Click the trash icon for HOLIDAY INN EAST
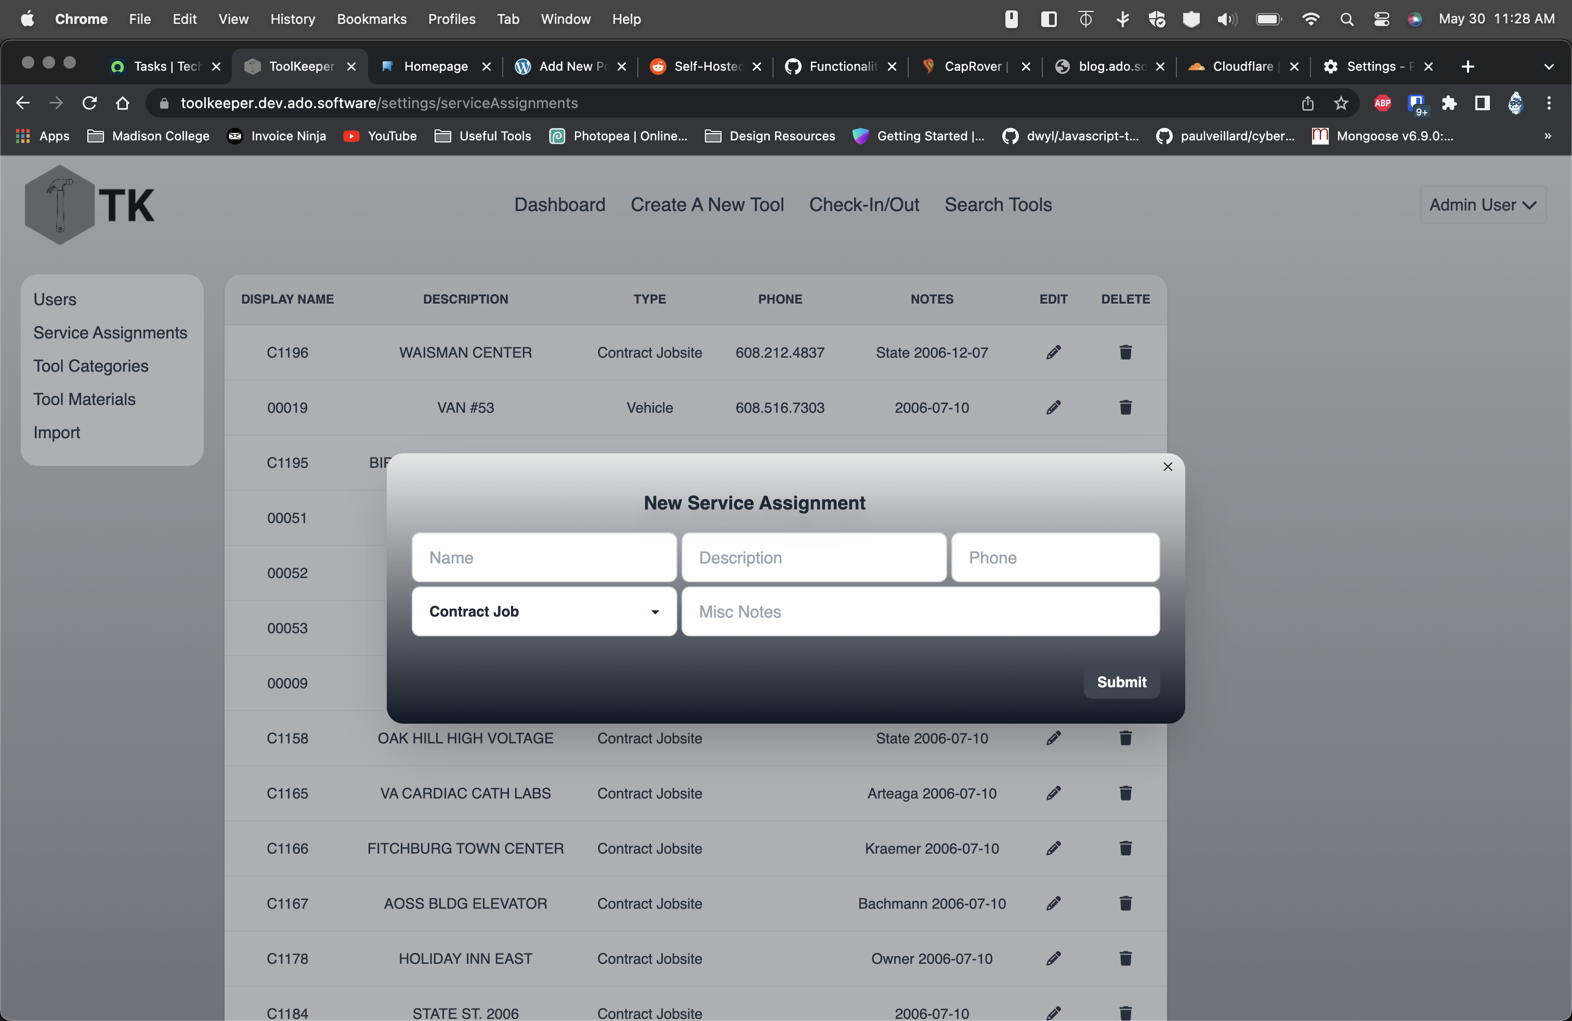This screenshot has height=1021, width=1572. pyautogui.click(x=1125, y=958)
